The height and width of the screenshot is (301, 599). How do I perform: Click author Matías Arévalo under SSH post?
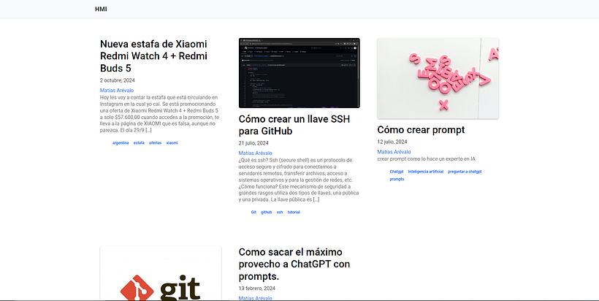pos(255,153)
